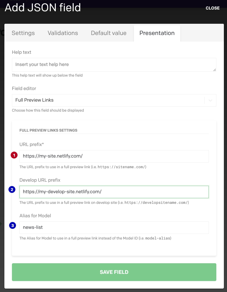
Task: Click the red number 1 badge
Action: (x=14, y=155)
